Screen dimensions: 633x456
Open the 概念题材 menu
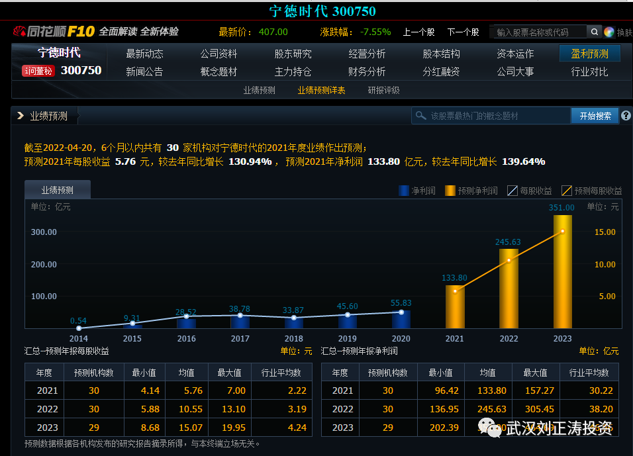219,72
